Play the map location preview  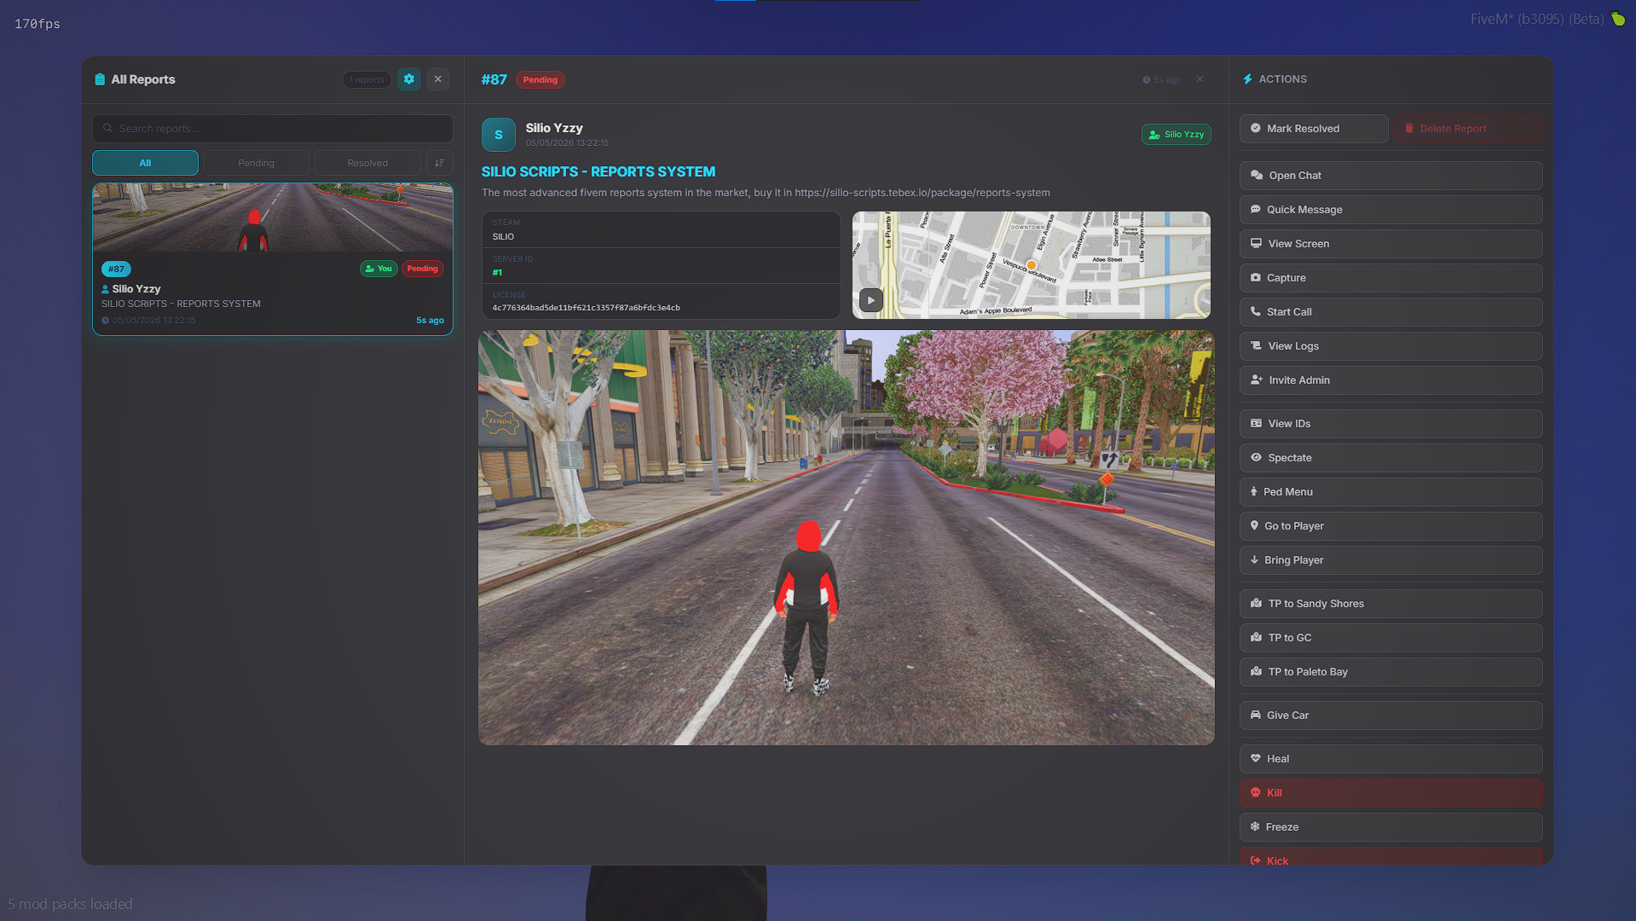(870, 300)
